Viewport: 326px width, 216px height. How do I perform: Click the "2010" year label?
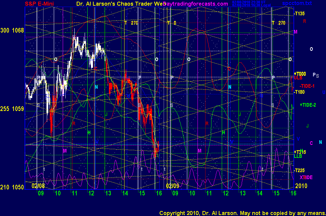301,186
